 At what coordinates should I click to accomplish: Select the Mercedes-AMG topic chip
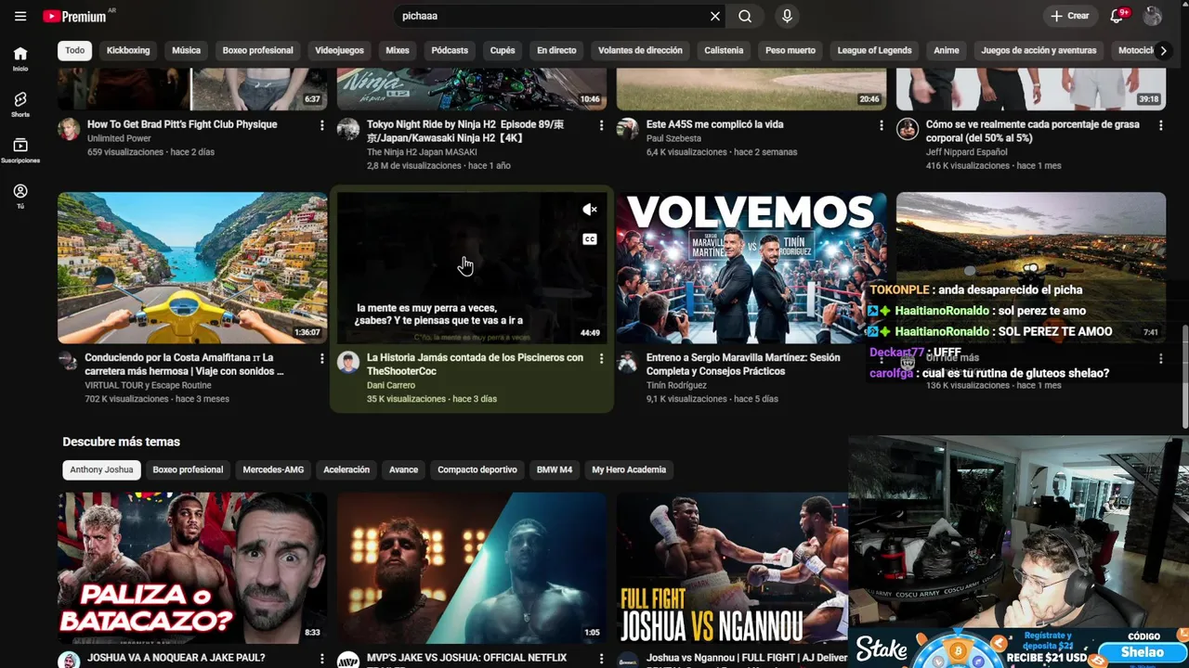click(x=273, y=469)
